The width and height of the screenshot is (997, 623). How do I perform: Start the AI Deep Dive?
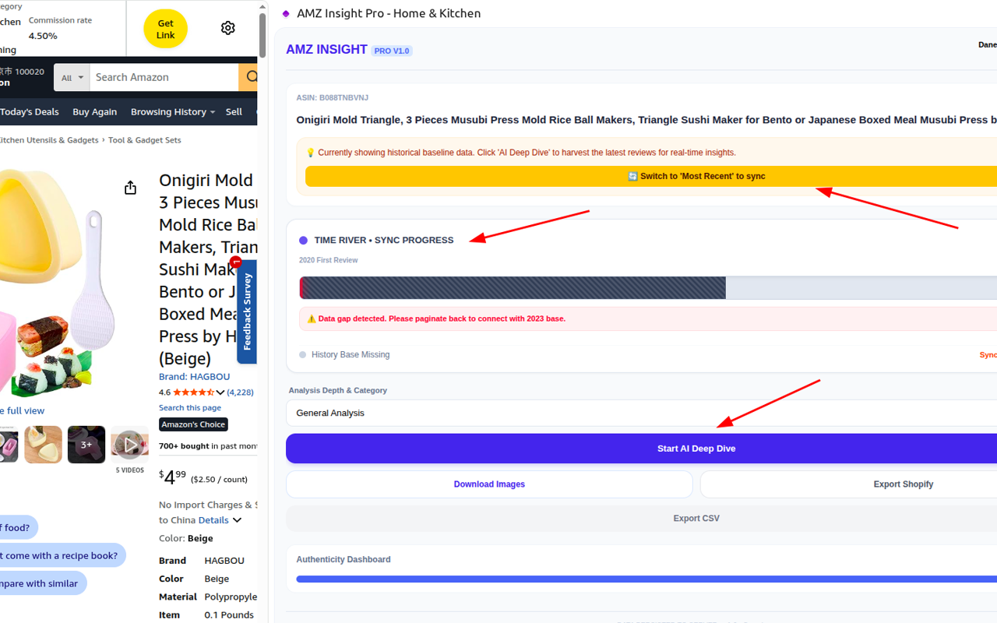641,449
